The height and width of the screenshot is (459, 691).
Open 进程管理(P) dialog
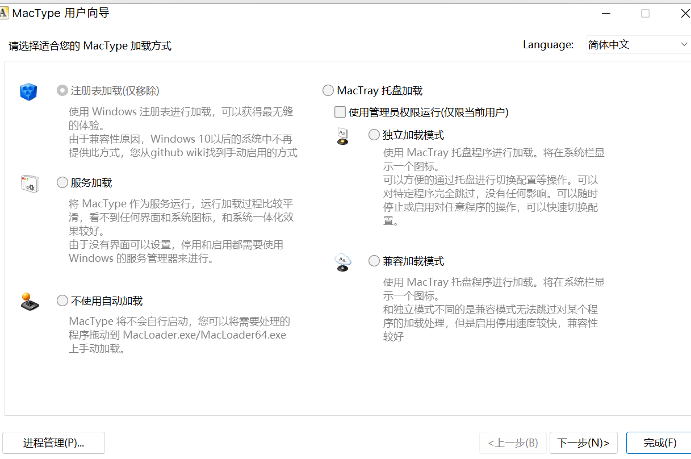tap(54, 443)
